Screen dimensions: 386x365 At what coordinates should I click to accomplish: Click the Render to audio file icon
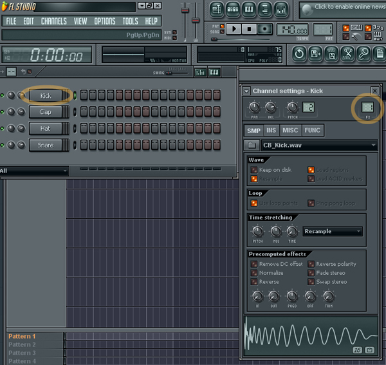332,53
